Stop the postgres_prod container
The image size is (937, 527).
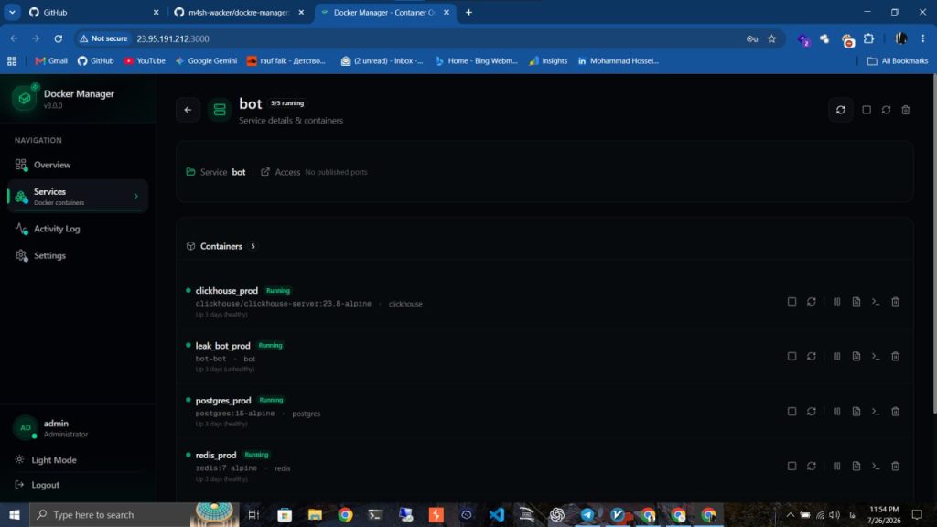point(792,412)
